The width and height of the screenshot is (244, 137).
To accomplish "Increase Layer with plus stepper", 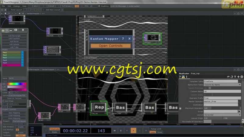I will (17, 93).
